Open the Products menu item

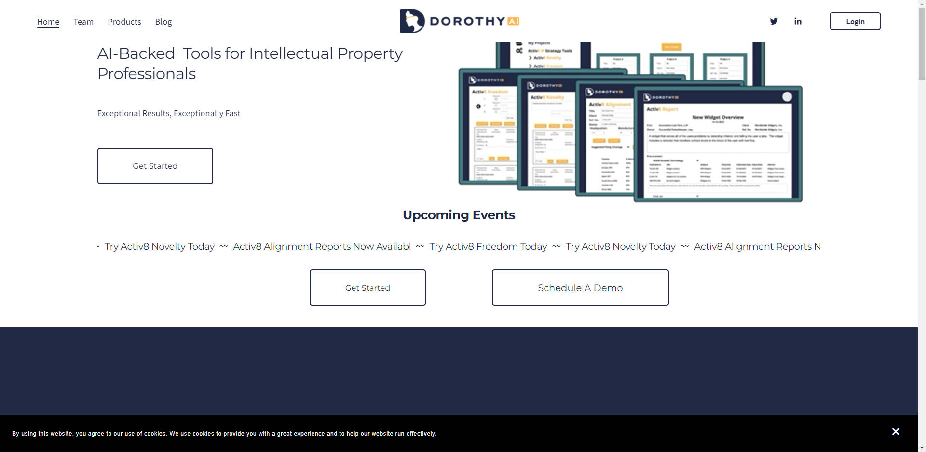coord(124,22)
